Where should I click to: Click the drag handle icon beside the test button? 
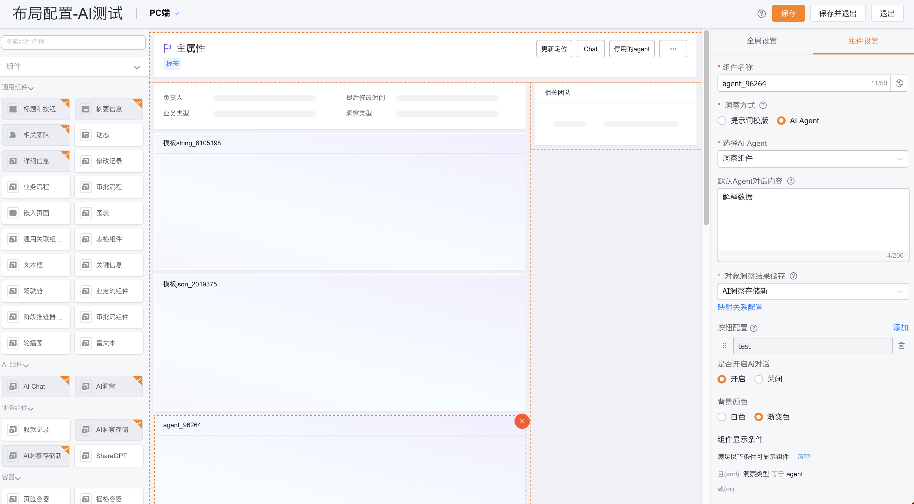click(724, 346)
